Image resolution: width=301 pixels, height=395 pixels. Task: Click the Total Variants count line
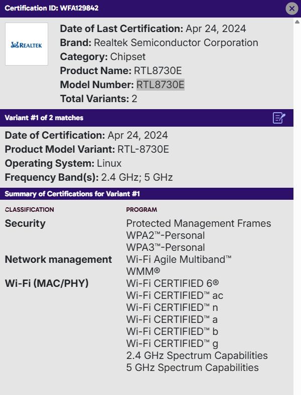pyautogui.click(x=98, y=99)
